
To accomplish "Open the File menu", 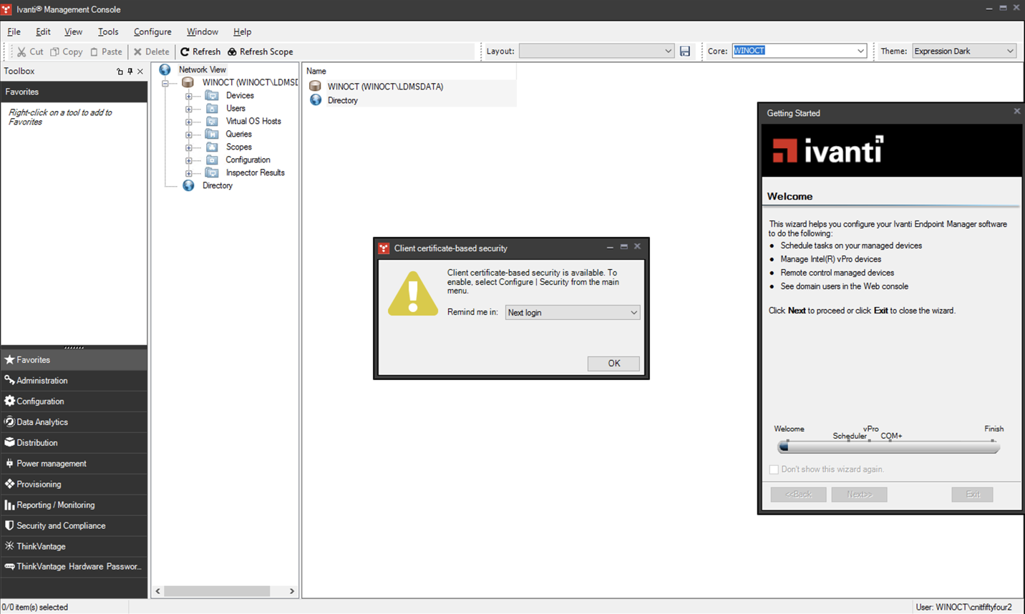I will coord(14,31).
